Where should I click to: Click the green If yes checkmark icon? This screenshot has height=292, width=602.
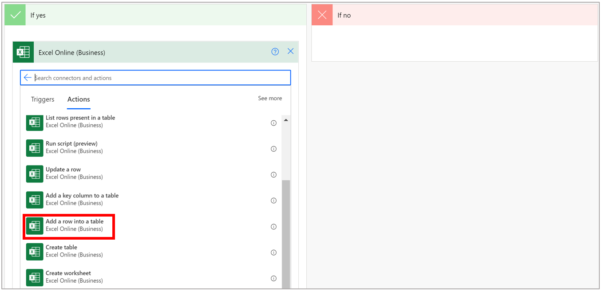(15, 14)
